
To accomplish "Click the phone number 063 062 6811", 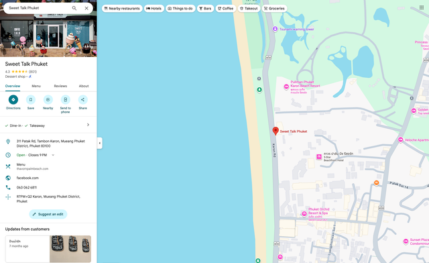I will (27, 188).
